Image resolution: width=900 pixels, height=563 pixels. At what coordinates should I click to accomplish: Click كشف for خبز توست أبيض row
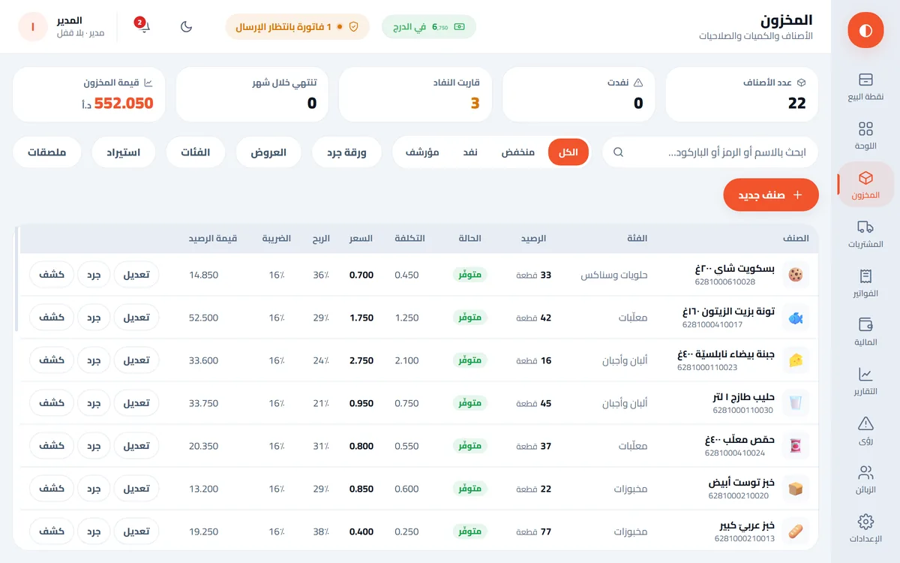[52, 489]
